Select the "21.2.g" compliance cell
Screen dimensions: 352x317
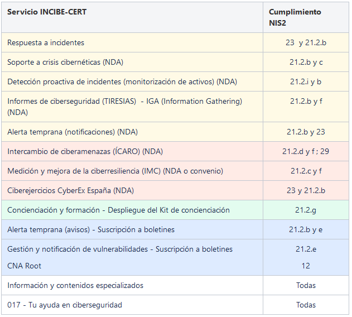point(306,210)
